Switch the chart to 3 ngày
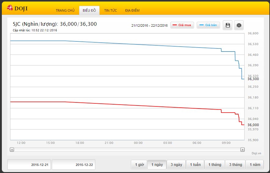The image size is (270, 173). pos(176,164)
